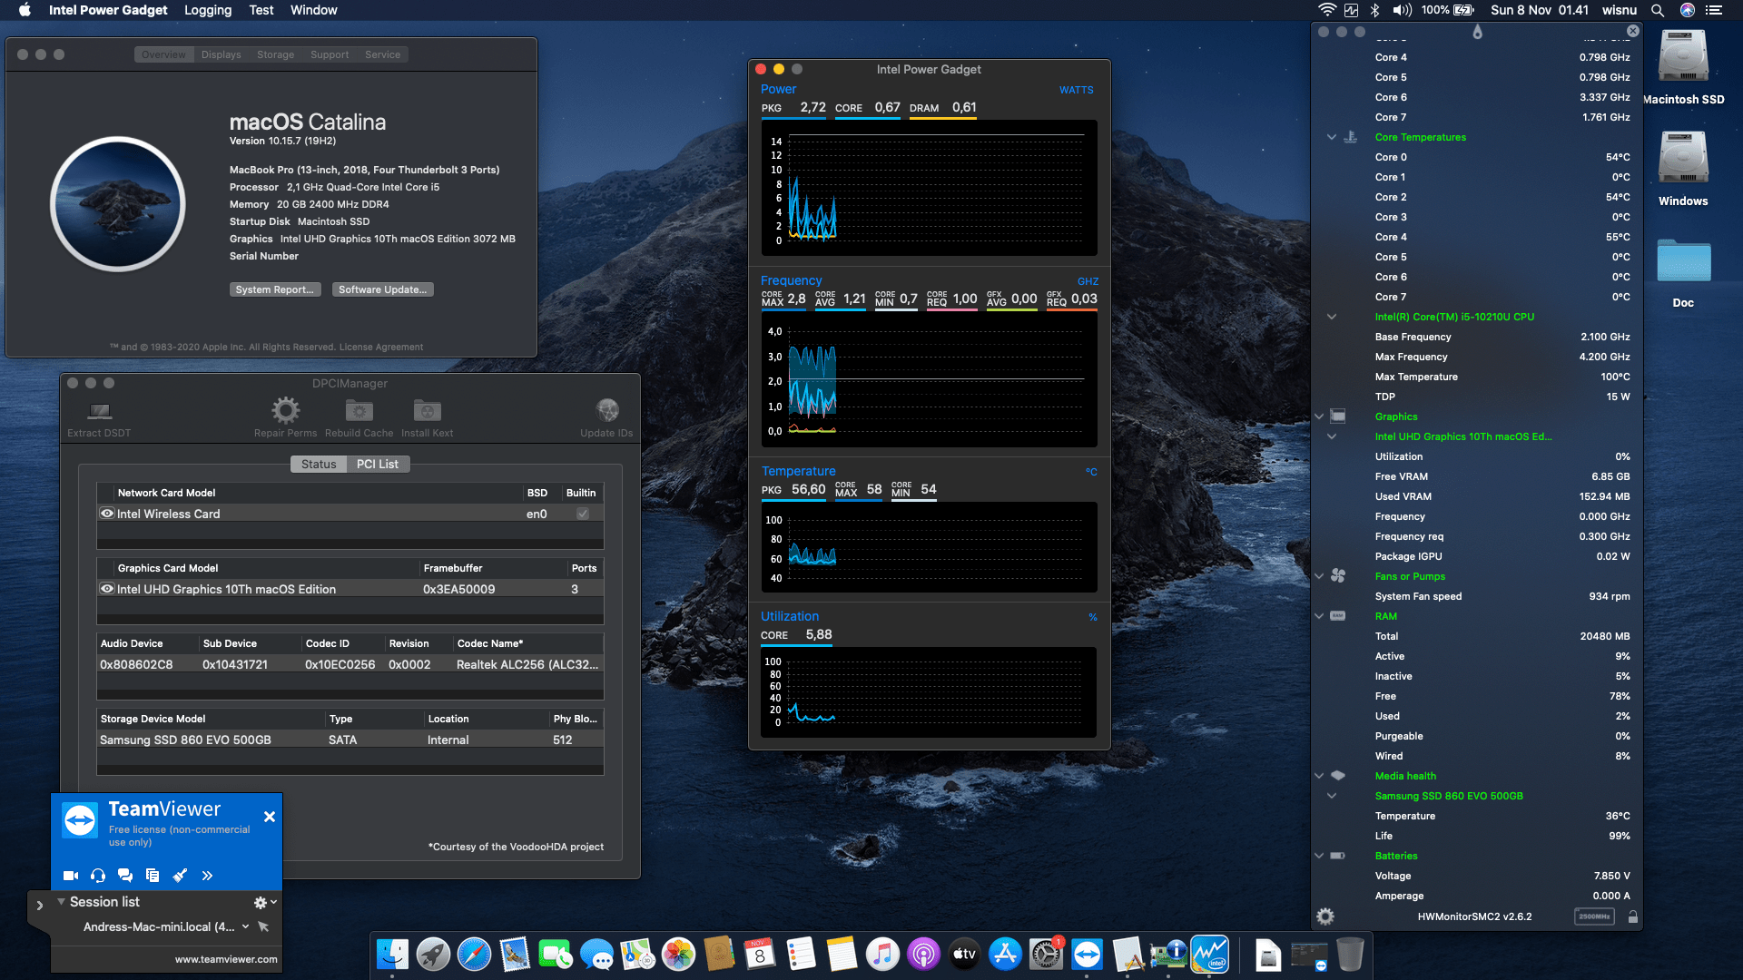Show more TeamViewer tools double-arrow
The width and height of the screenshot is (1743, 980).
click(207, 876)
